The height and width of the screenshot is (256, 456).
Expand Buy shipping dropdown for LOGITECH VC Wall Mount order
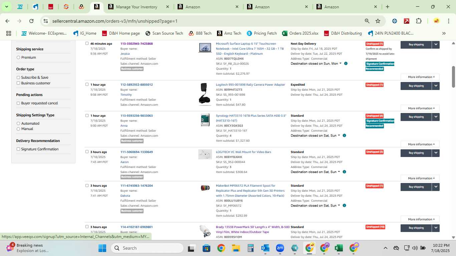click(436, 153)
